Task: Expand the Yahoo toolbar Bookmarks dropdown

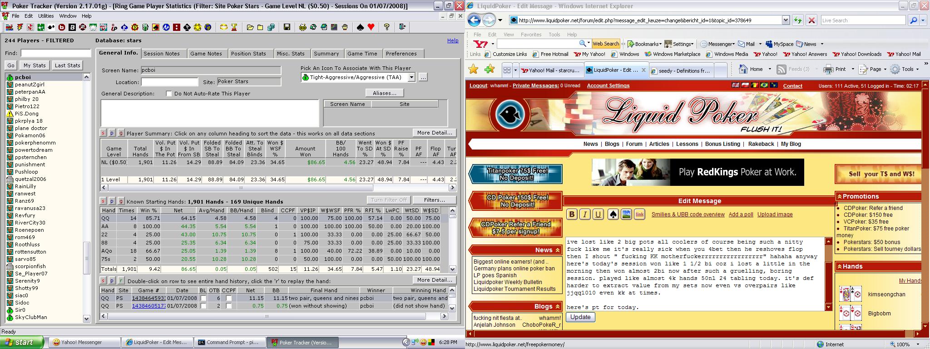Action: point(660,44)
